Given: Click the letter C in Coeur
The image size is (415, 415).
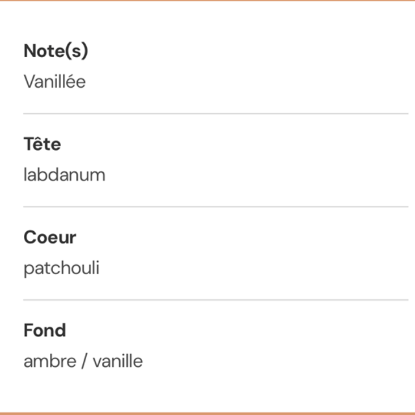Looking at the screenshot, I should 30,237.
